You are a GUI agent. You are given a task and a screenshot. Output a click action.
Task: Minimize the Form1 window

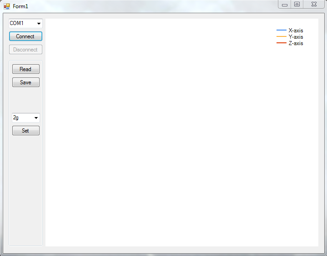285,5
